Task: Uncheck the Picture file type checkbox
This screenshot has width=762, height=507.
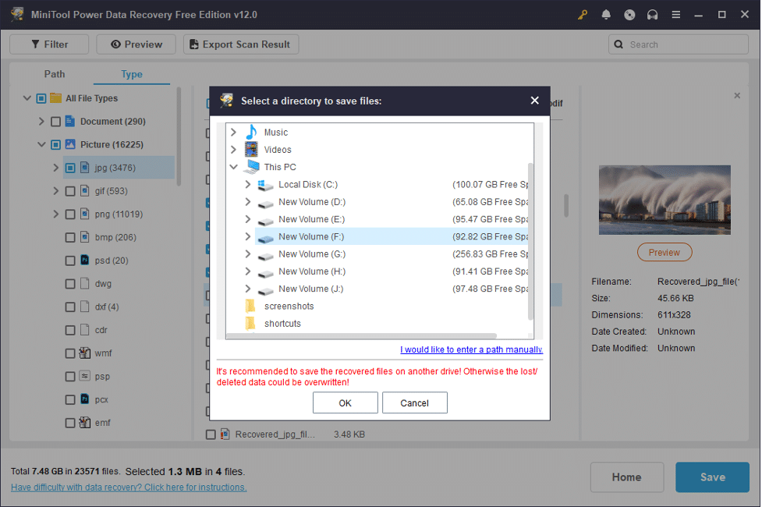Action: [x=55, y=144]
